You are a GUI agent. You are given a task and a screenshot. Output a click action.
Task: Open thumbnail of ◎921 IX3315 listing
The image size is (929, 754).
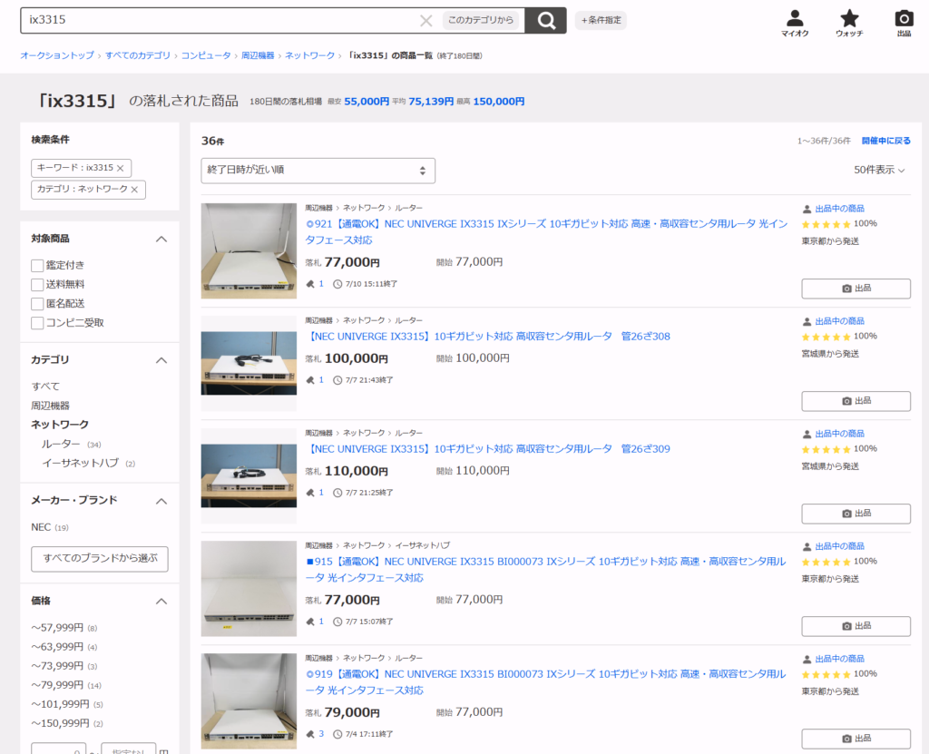pyautogui.click(x=249, y=250)
